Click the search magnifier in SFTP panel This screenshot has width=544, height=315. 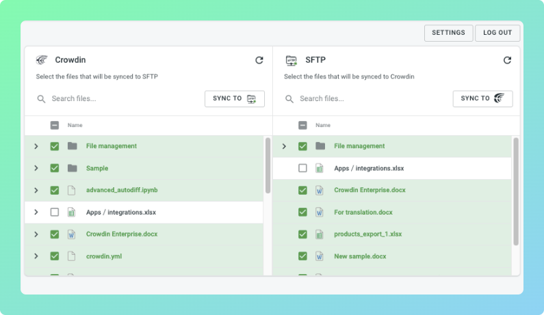coord(289,99)
